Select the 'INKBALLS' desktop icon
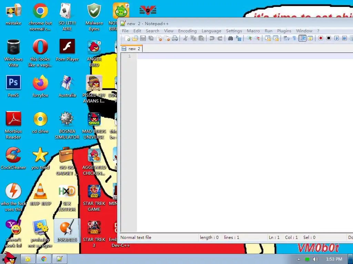This screenshot has width=353, height=264. click(67, 231)
